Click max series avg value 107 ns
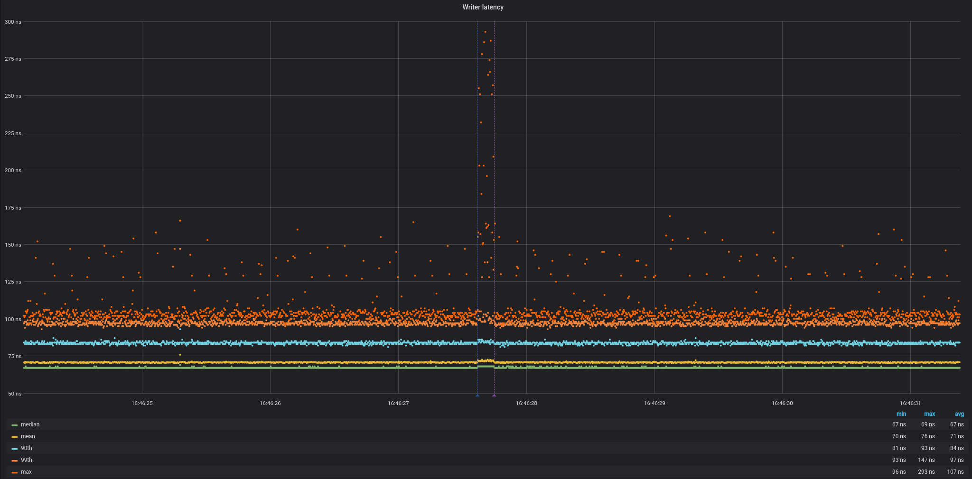 [x=955, y=472]
